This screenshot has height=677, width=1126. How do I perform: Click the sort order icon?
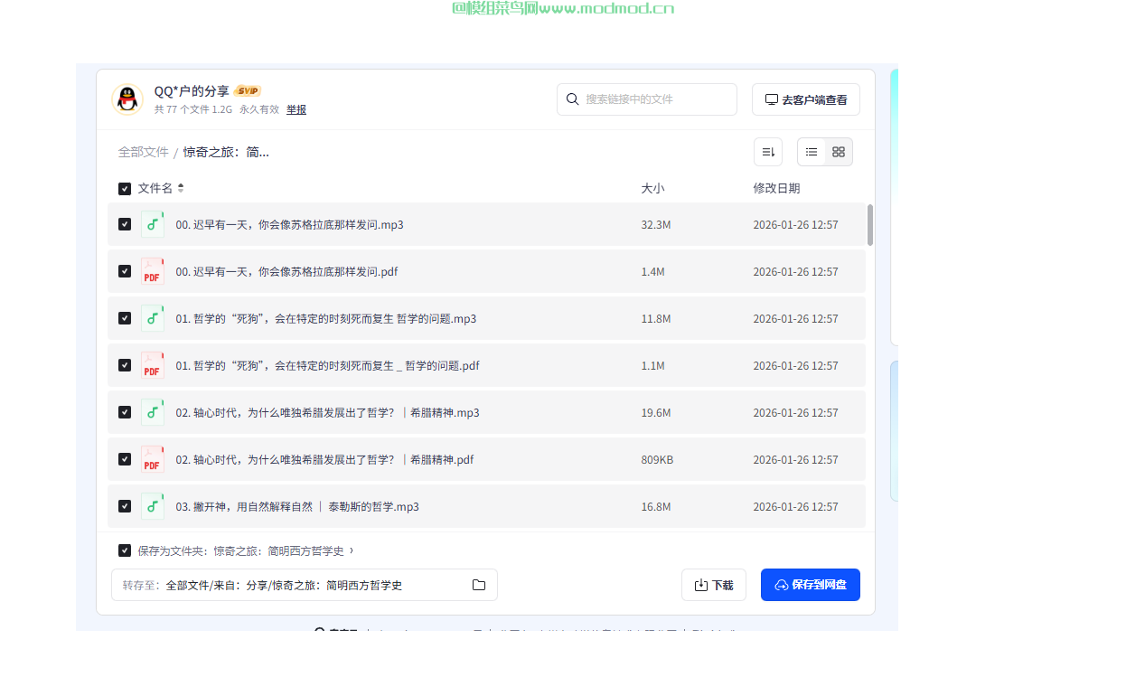(768, 152)
